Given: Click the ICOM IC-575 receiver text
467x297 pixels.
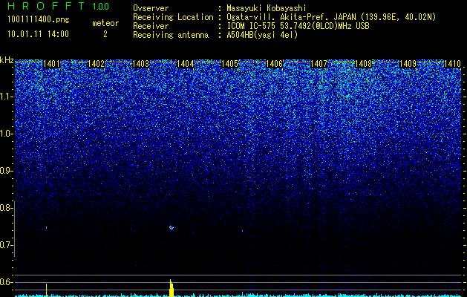Looking at the screenshot, I should 298,26.
